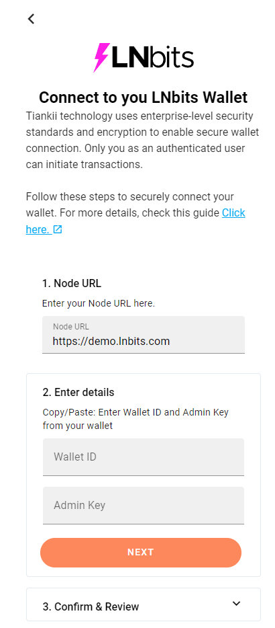Click the 'Connect to you LNbits Wallet' title
Image resolution: width=275 pixels, height=628 pixels.
(143, 97)
